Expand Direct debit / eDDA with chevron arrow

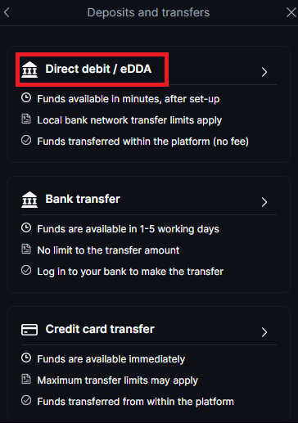(264, 72)
